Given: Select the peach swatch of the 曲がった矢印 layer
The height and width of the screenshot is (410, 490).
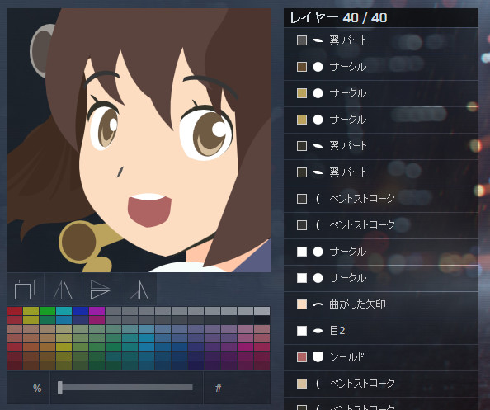Looking at the screenshot, I should pyautogui.click(x=302, y=304).
